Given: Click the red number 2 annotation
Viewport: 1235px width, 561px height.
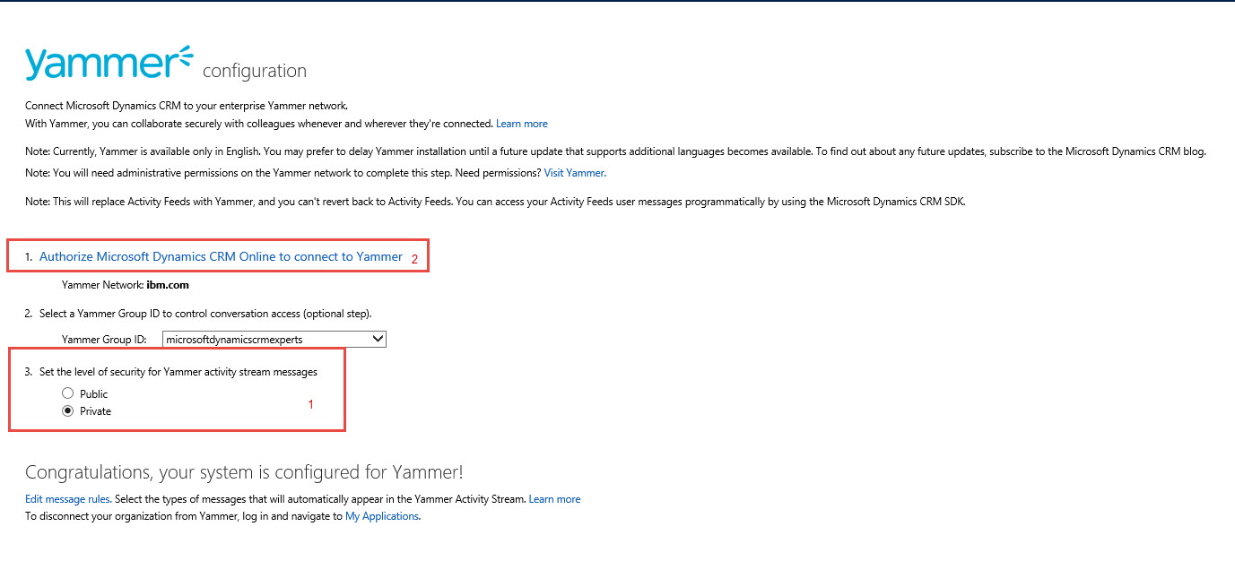Looking at the screenshot, I should coord(414,259).
